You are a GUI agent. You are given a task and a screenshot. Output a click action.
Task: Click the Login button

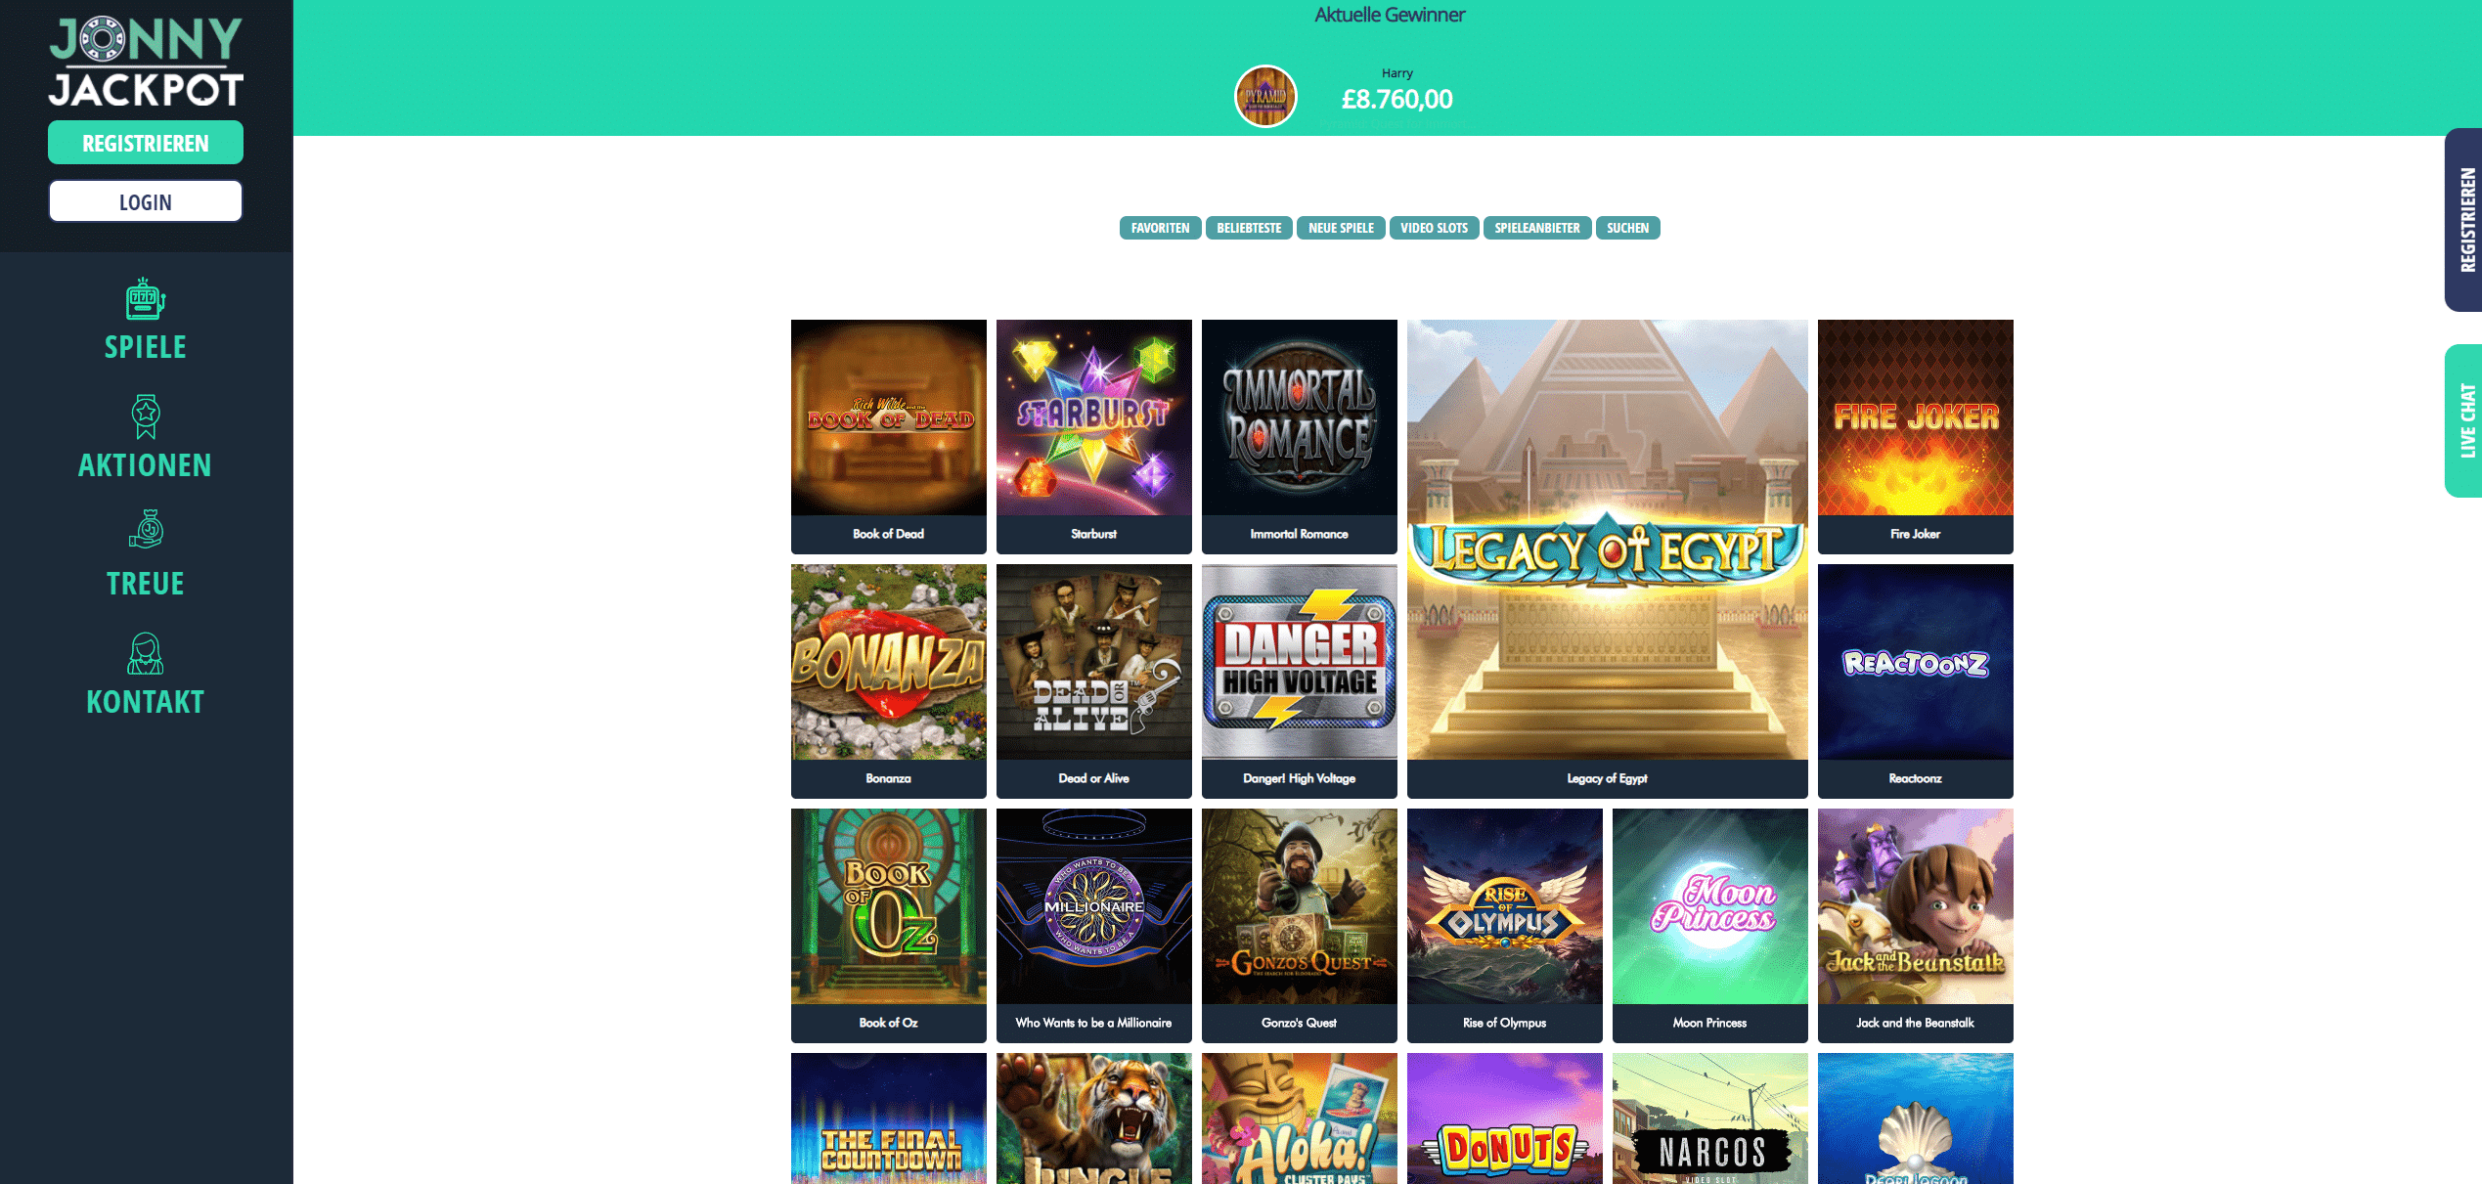point(146,201)
